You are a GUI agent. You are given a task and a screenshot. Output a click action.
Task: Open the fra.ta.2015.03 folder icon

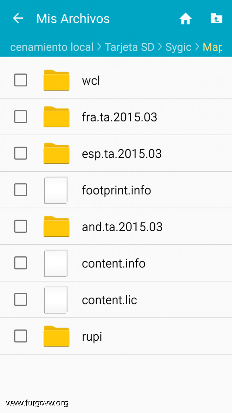[x=56, y=117]
